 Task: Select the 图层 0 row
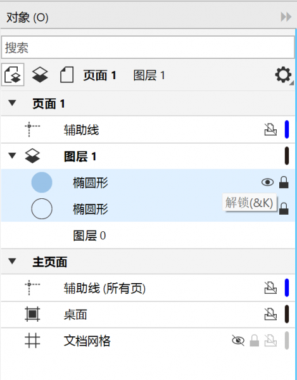(148, 236)
